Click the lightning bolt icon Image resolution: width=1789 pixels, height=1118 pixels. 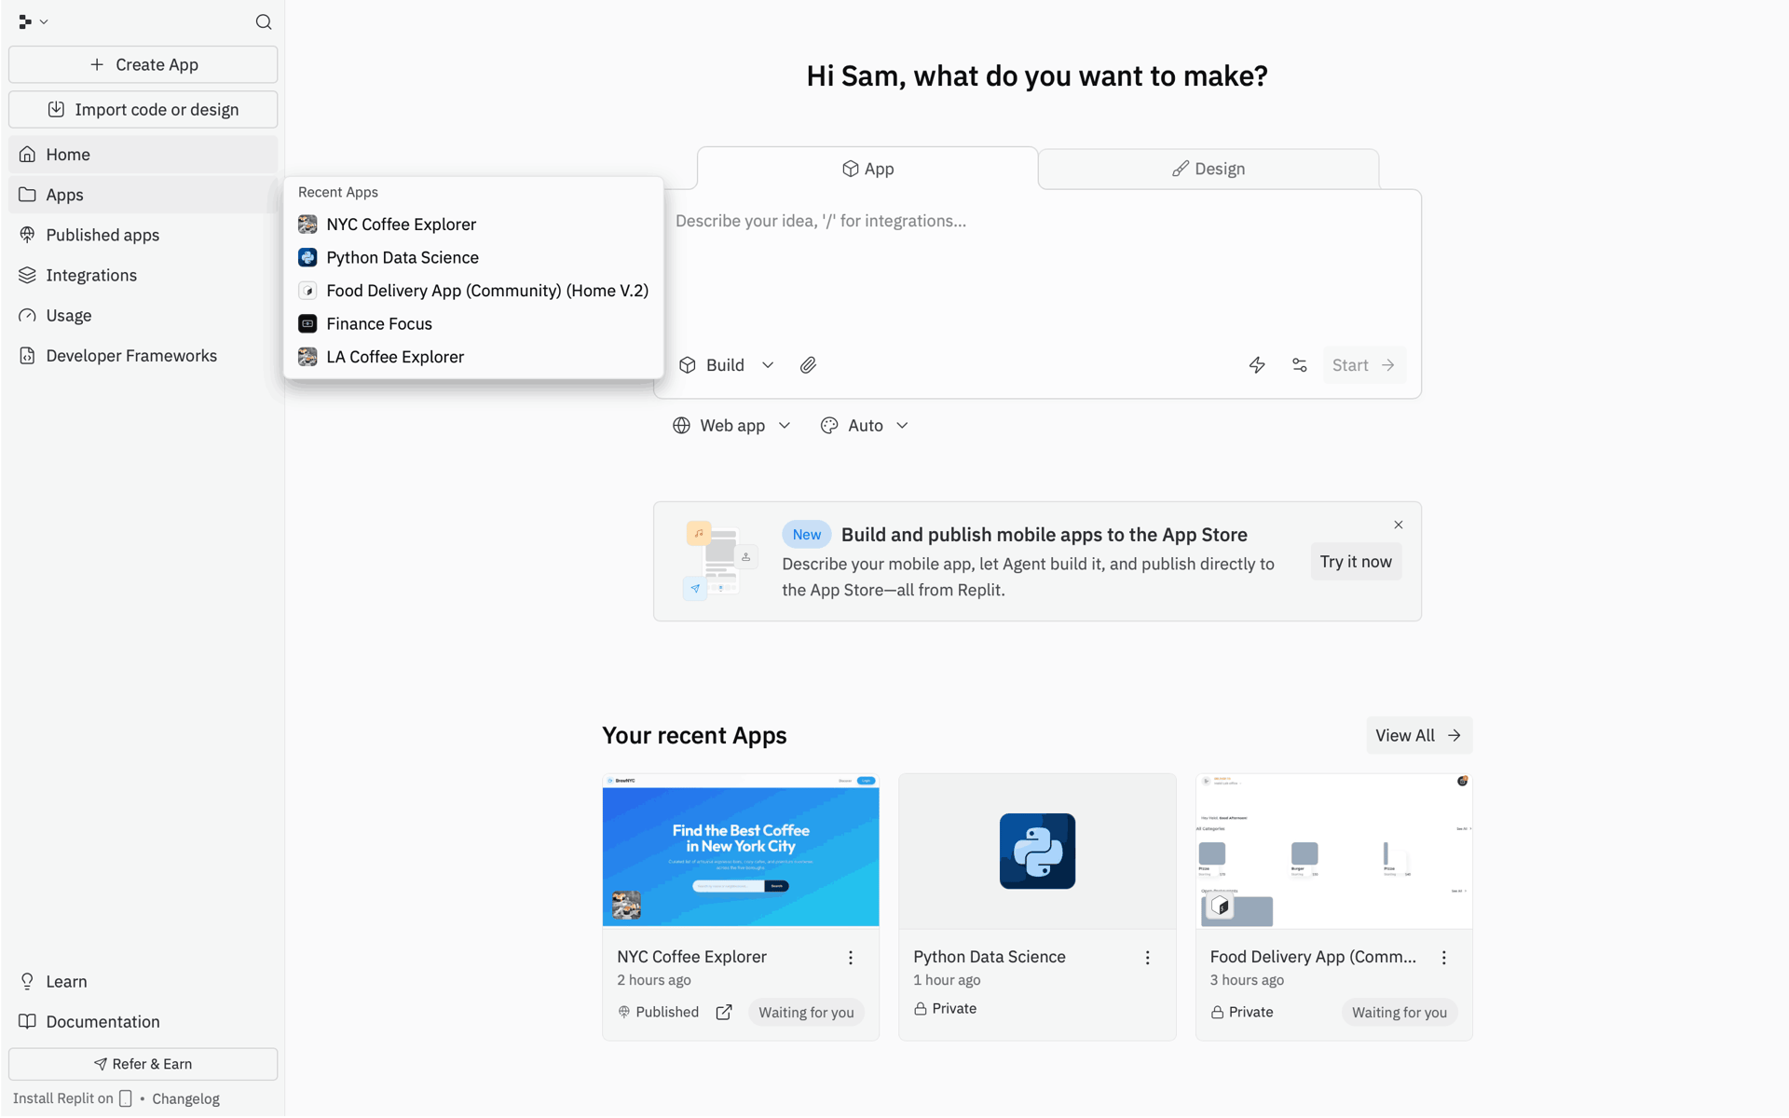[x=1257, y=365]
